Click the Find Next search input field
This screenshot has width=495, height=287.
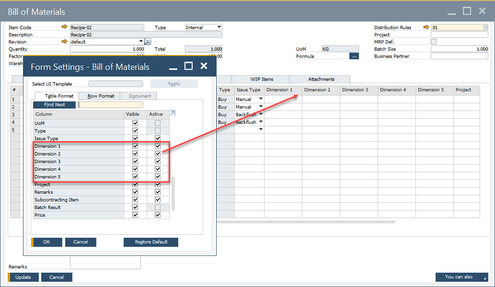pos(111,104)
